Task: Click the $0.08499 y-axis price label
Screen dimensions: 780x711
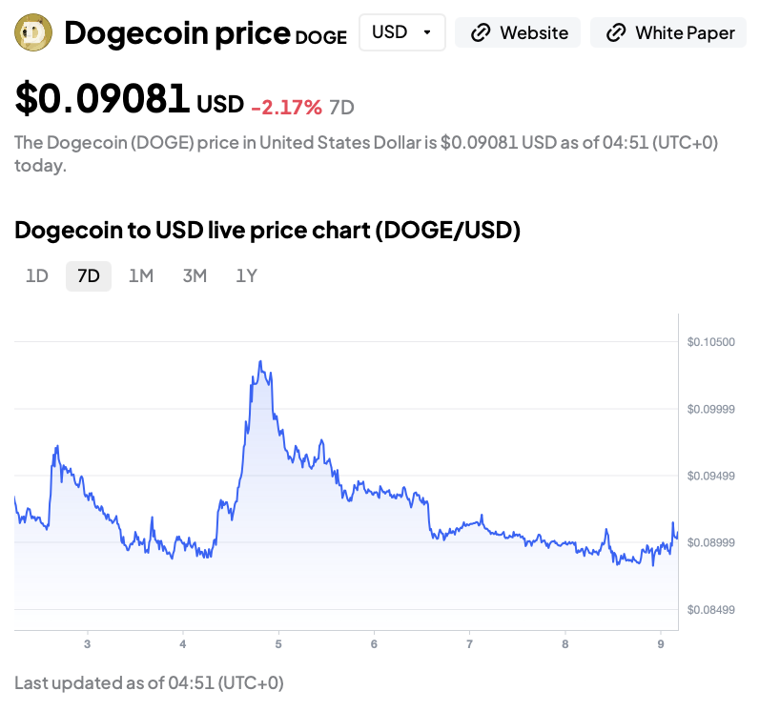Action: (x=710, y=610)
